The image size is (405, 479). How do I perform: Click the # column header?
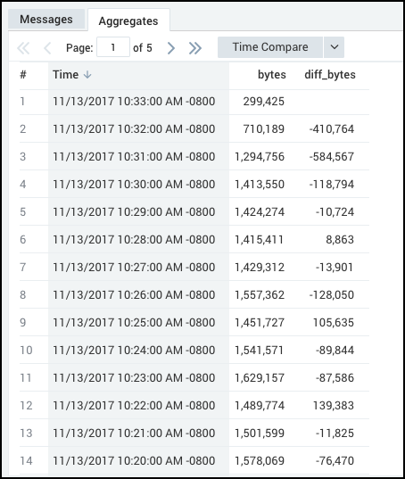[23, 75]
